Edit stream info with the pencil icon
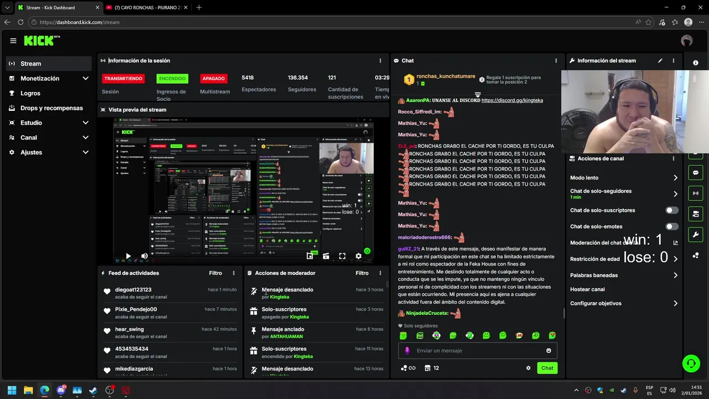709x399 pixels. [660, 60]
